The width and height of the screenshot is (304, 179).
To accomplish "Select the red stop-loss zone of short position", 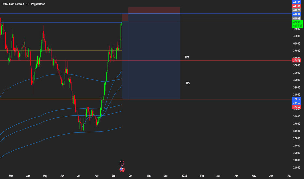I will (154, 10).
